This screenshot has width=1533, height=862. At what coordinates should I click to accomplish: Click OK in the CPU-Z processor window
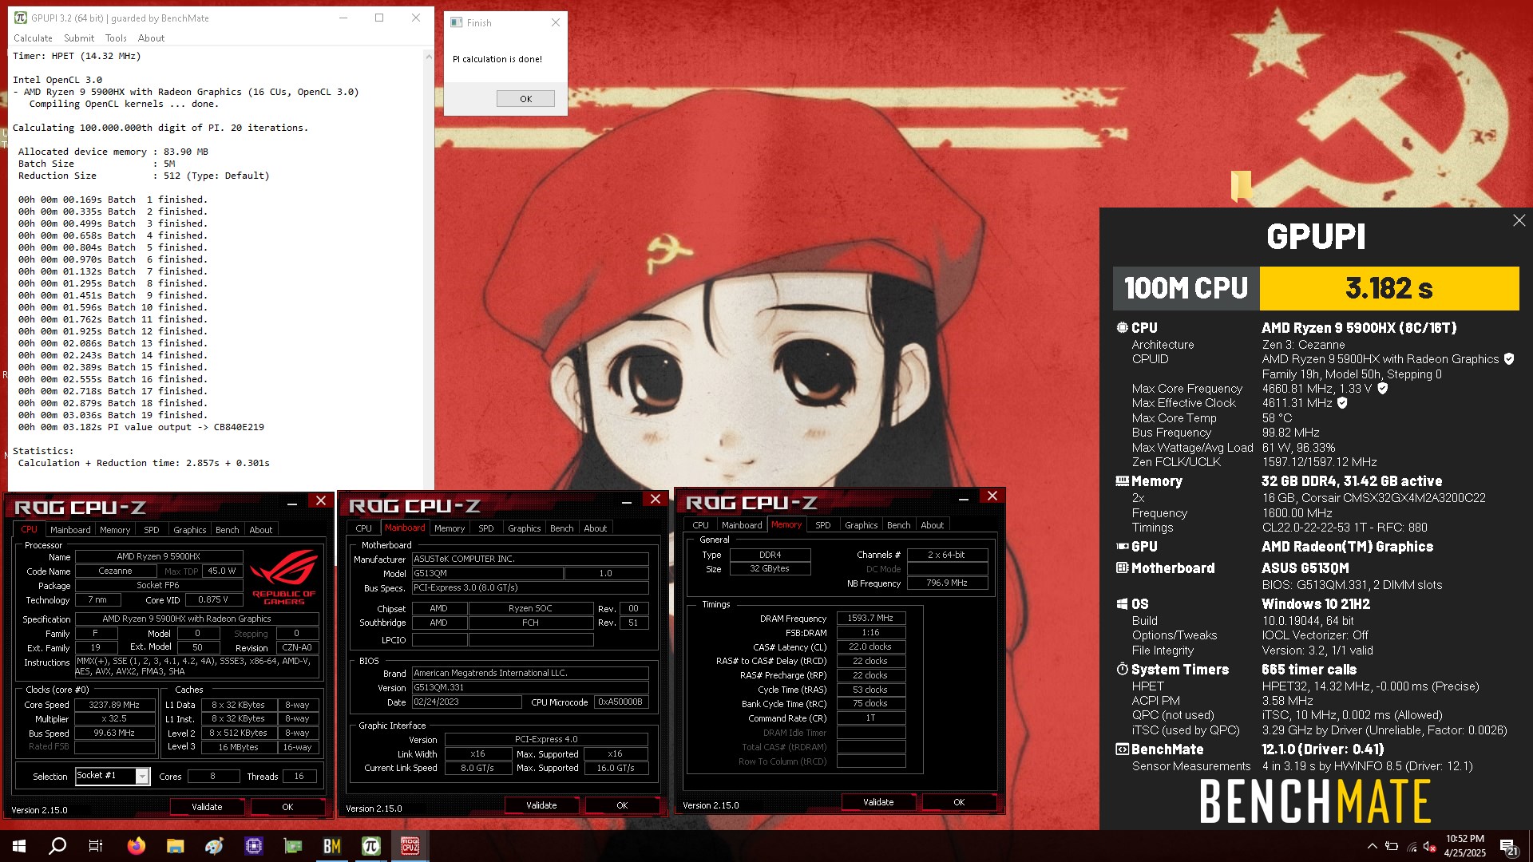tap(287, 807)
